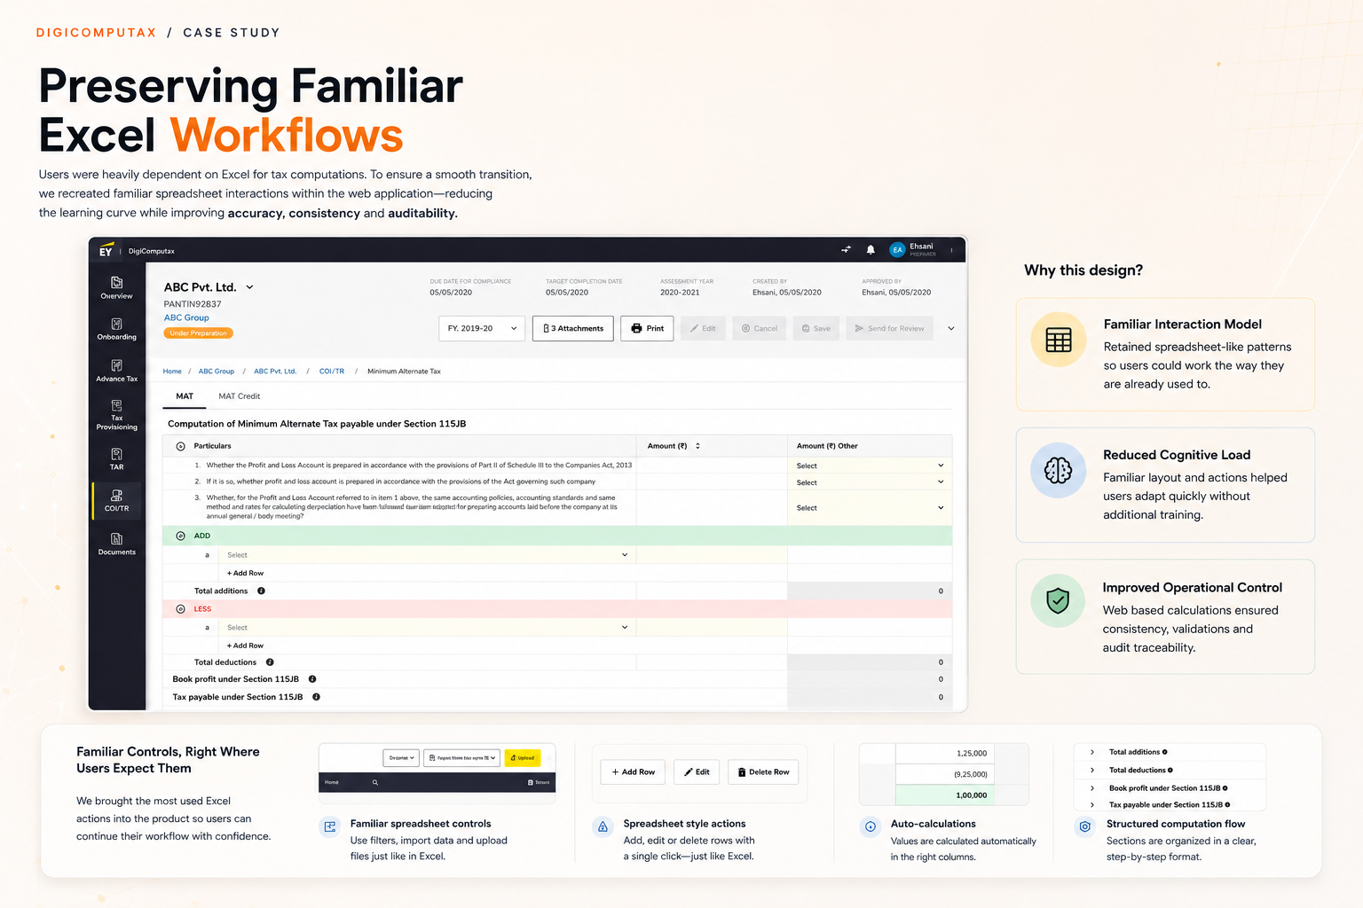Switch to the MAT tab

[x=185, y=396]
